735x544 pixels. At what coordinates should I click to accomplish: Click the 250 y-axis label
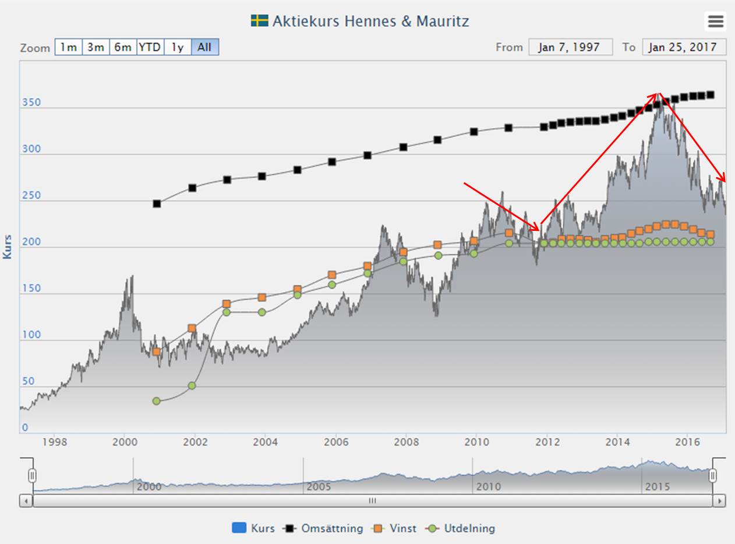pos(31,196)
